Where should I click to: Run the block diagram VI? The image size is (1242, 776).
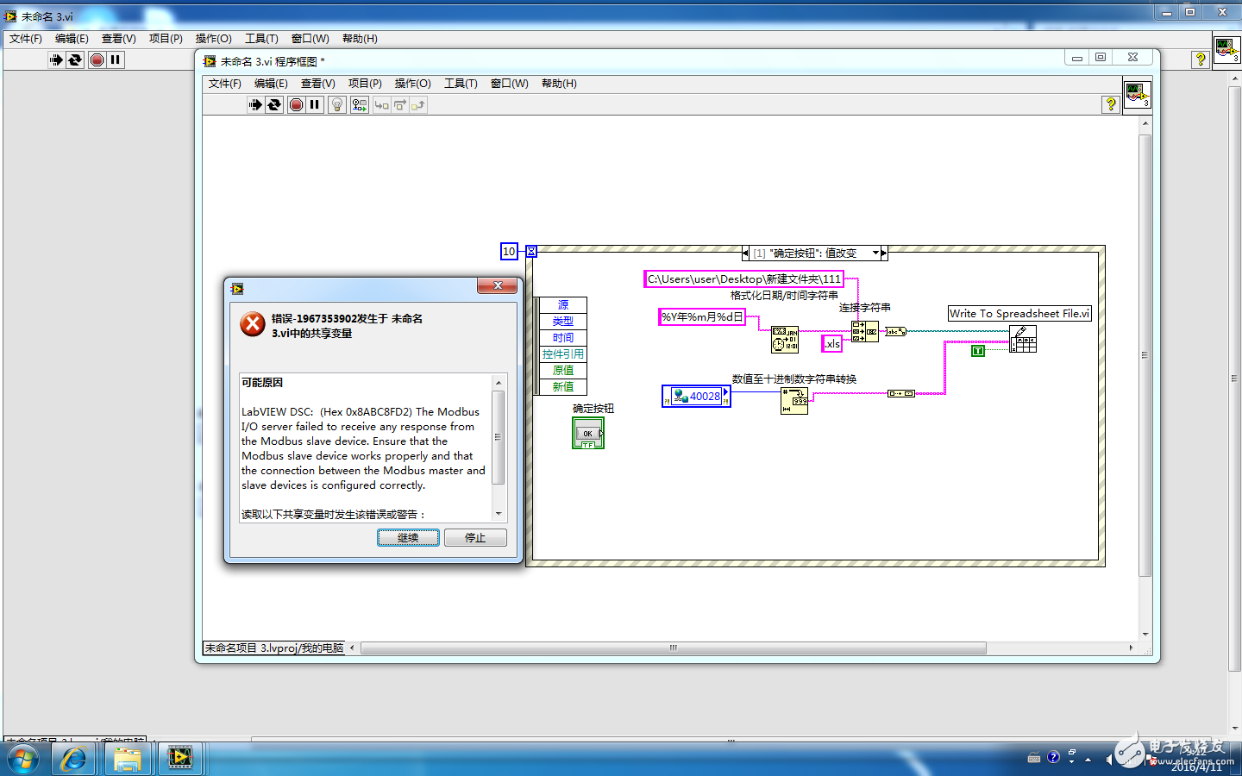pos(255,105)
